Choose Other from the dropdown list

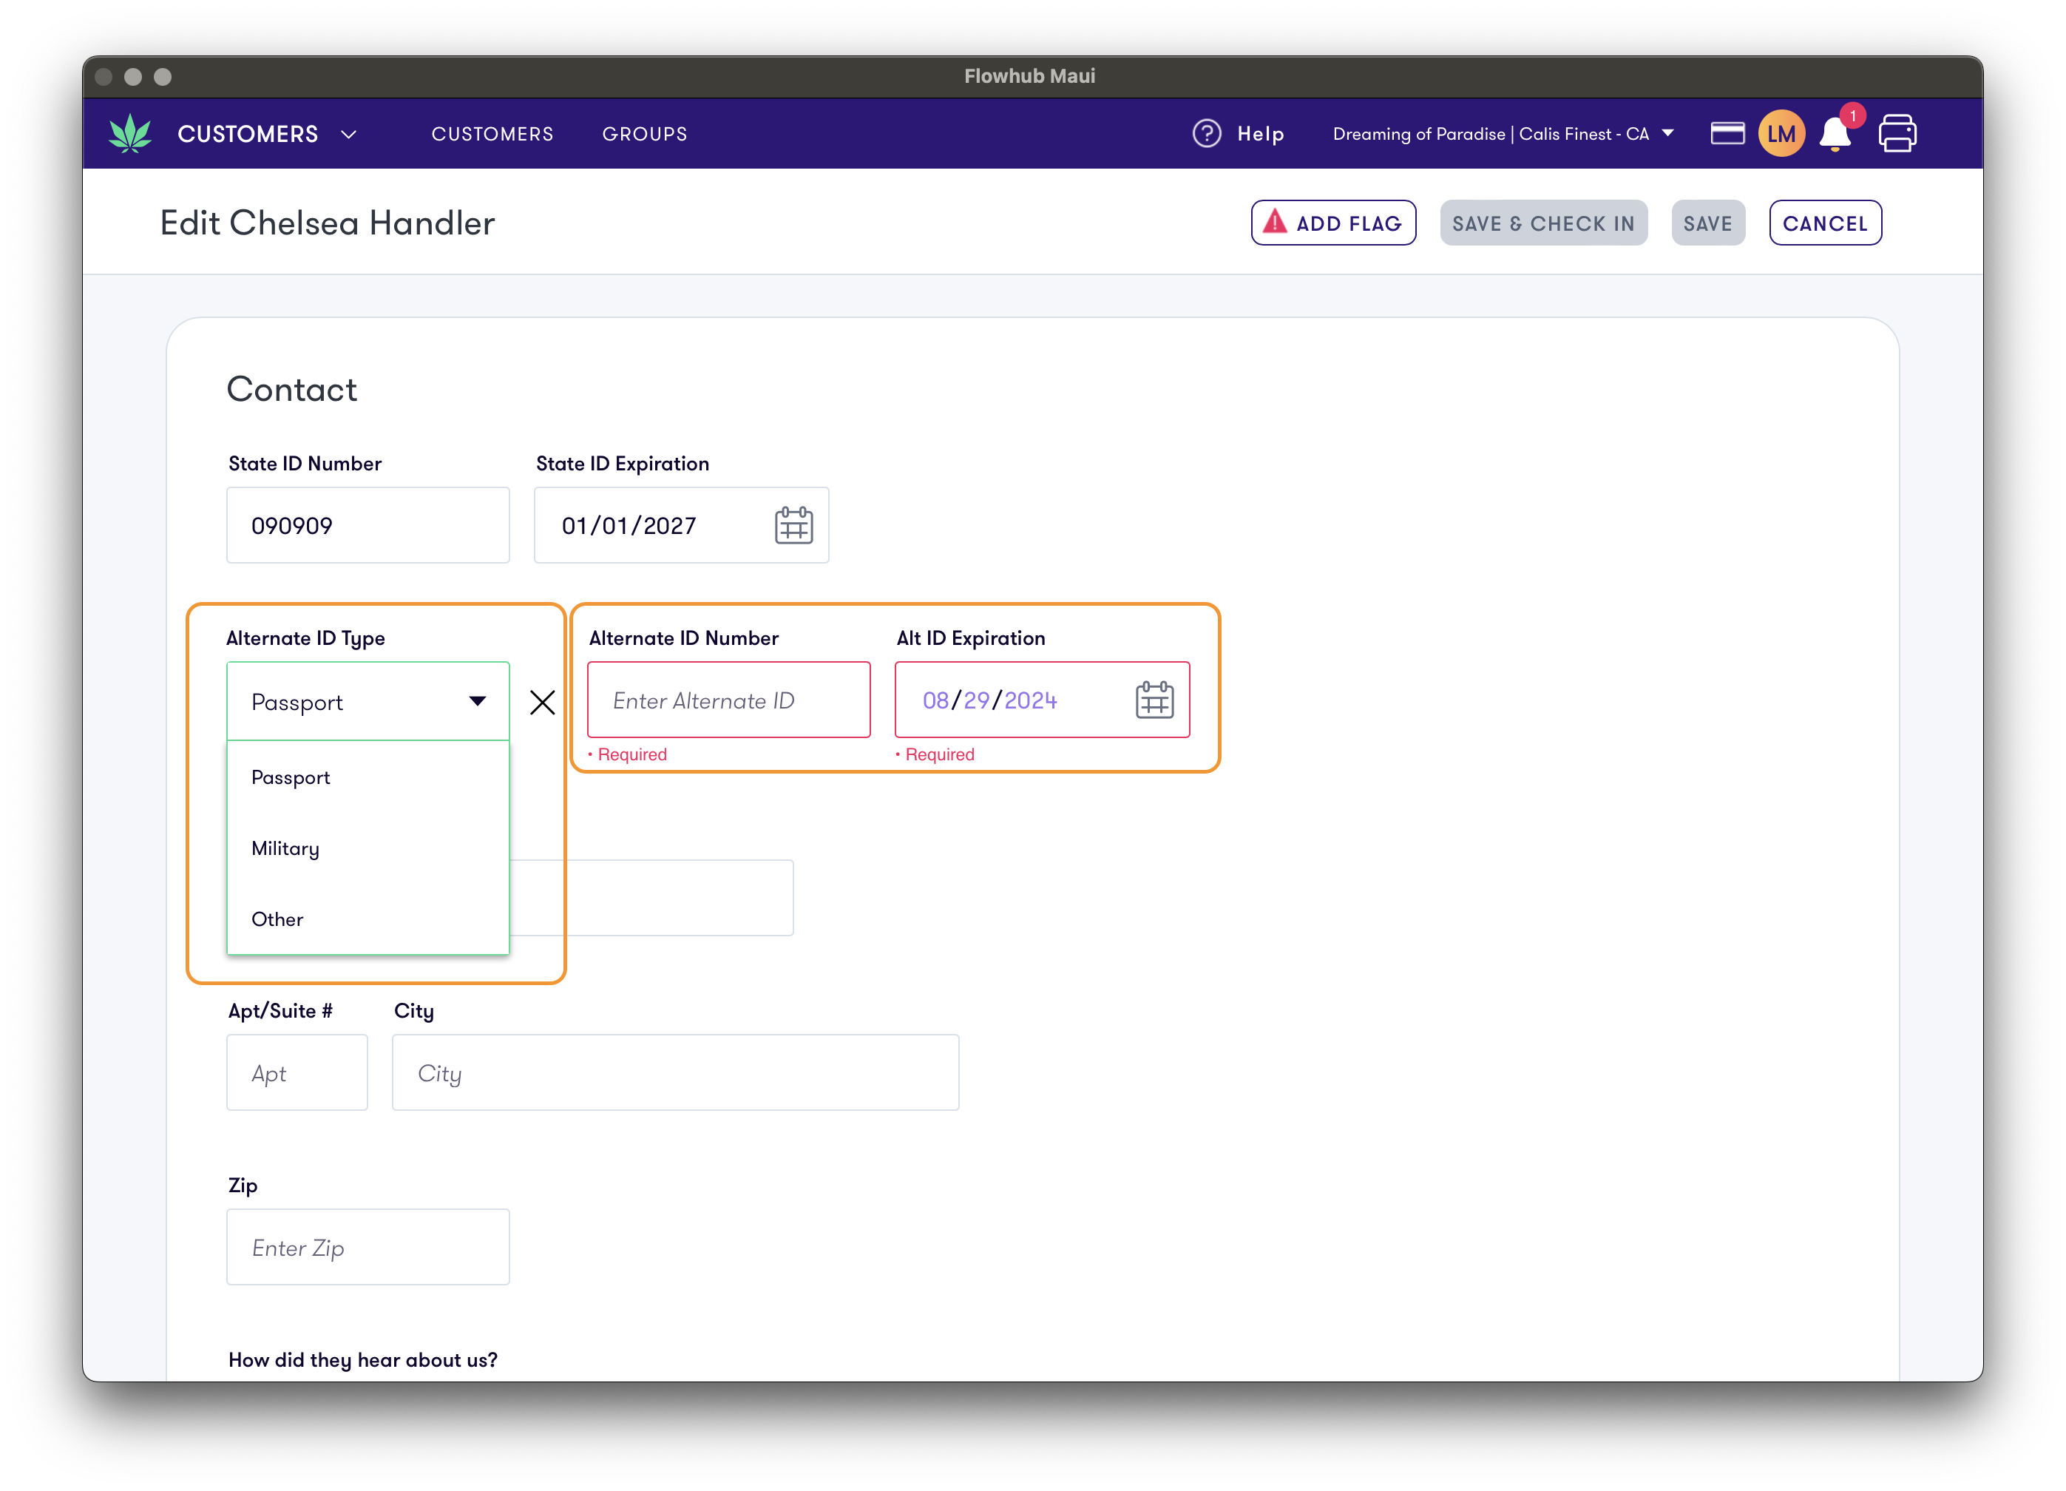point(368,919)
